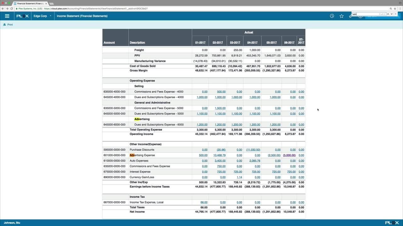The image size is (403, 226).
Task: Click the 03-2017 column header
Action: 235,43
